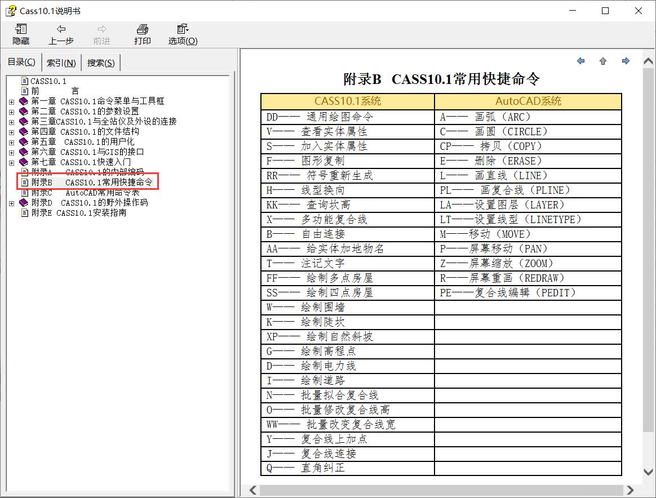Image resolution: width=656 pixels, height=498 pixels.
Task: Expand the 第五章 tree node
Action: tap(12, 142)
